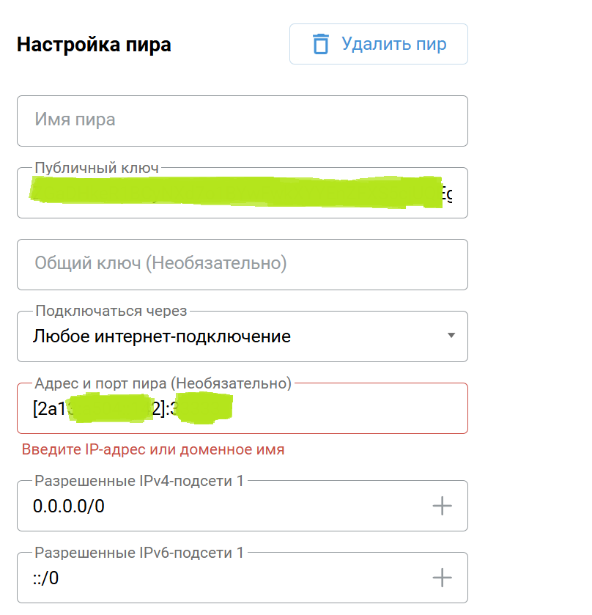Click the 'Настройка пира' heading
The width and height of the screenshot is (592, 615).
94,45
